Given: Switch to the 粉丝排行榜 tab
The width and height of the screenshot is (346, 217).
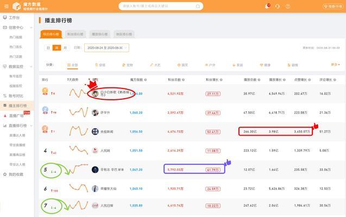Looking at the screenshot, I should (x=76, y=34).
